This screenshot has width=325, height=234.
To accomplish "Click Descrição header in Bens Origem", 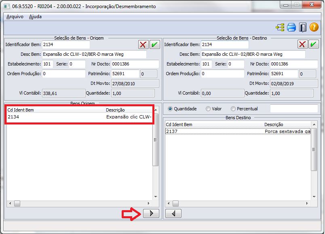I will click(x=115, y=110).
